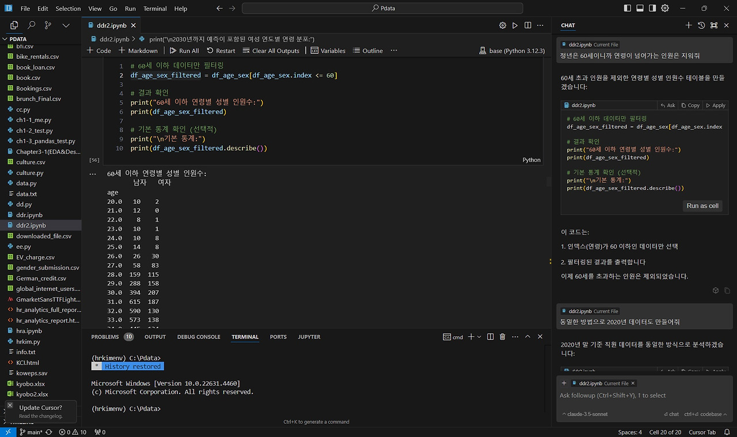This screenshot has height=437, width=737.
Task: Switch to the OUTPUT panel tab
Action: [155, 337]
